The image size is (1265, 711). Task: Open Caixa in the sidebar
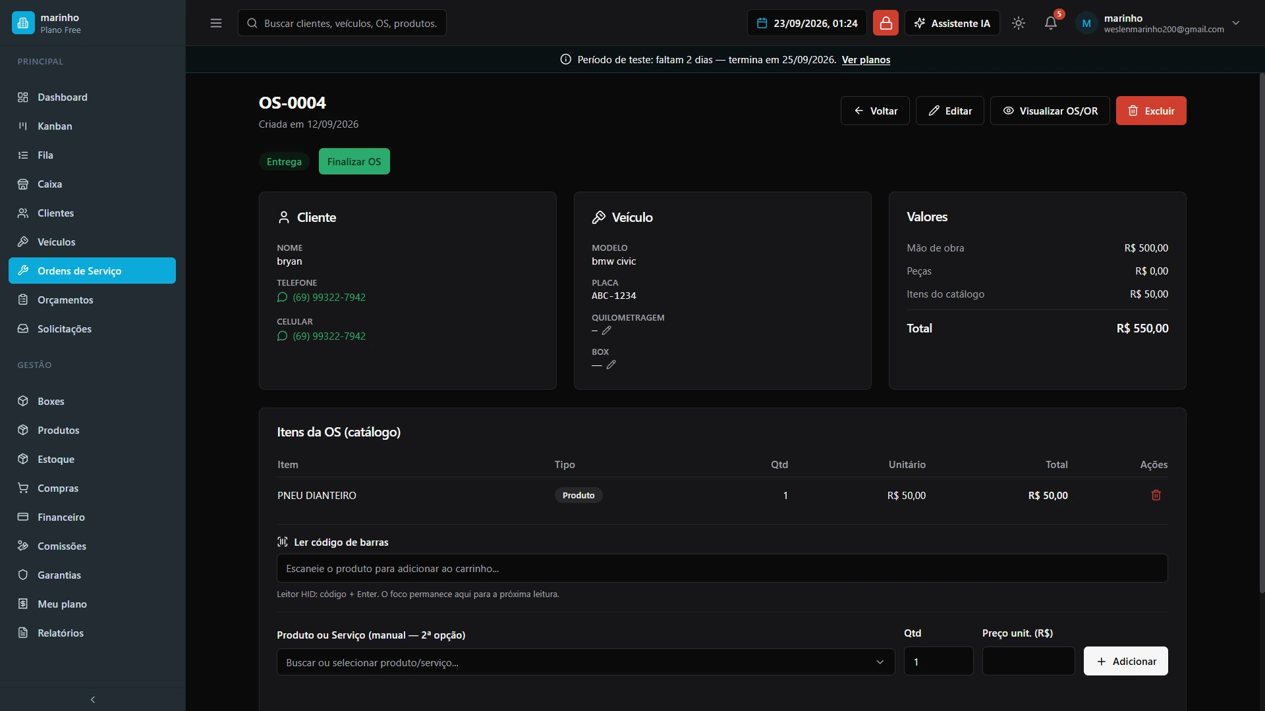92,184
